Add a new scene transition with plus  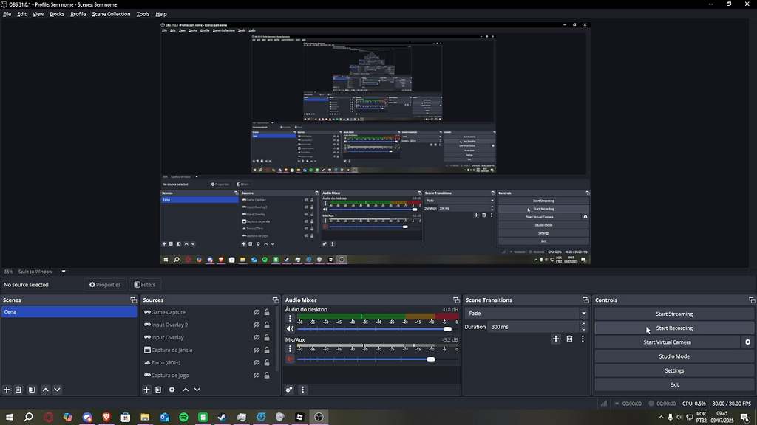pos(556,339)
